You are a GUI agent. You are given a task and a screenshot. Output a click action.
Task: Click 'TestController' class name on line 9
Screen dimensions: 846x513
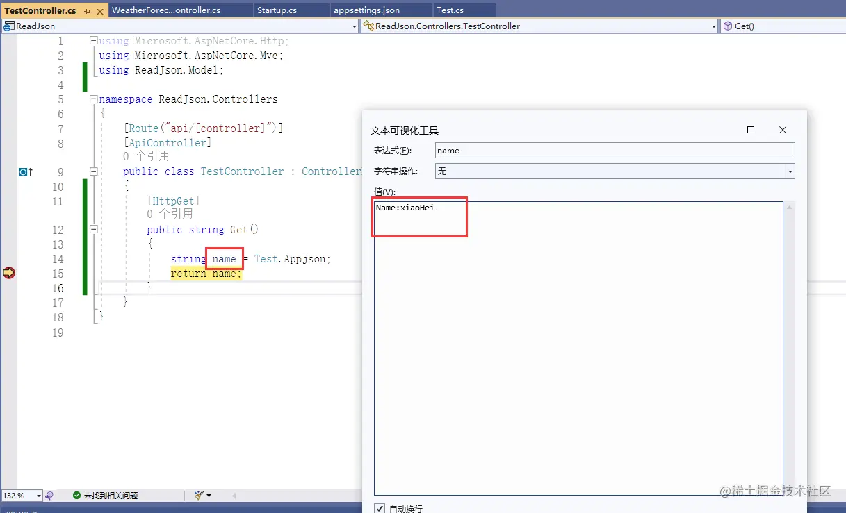click(x=242, y=171)
